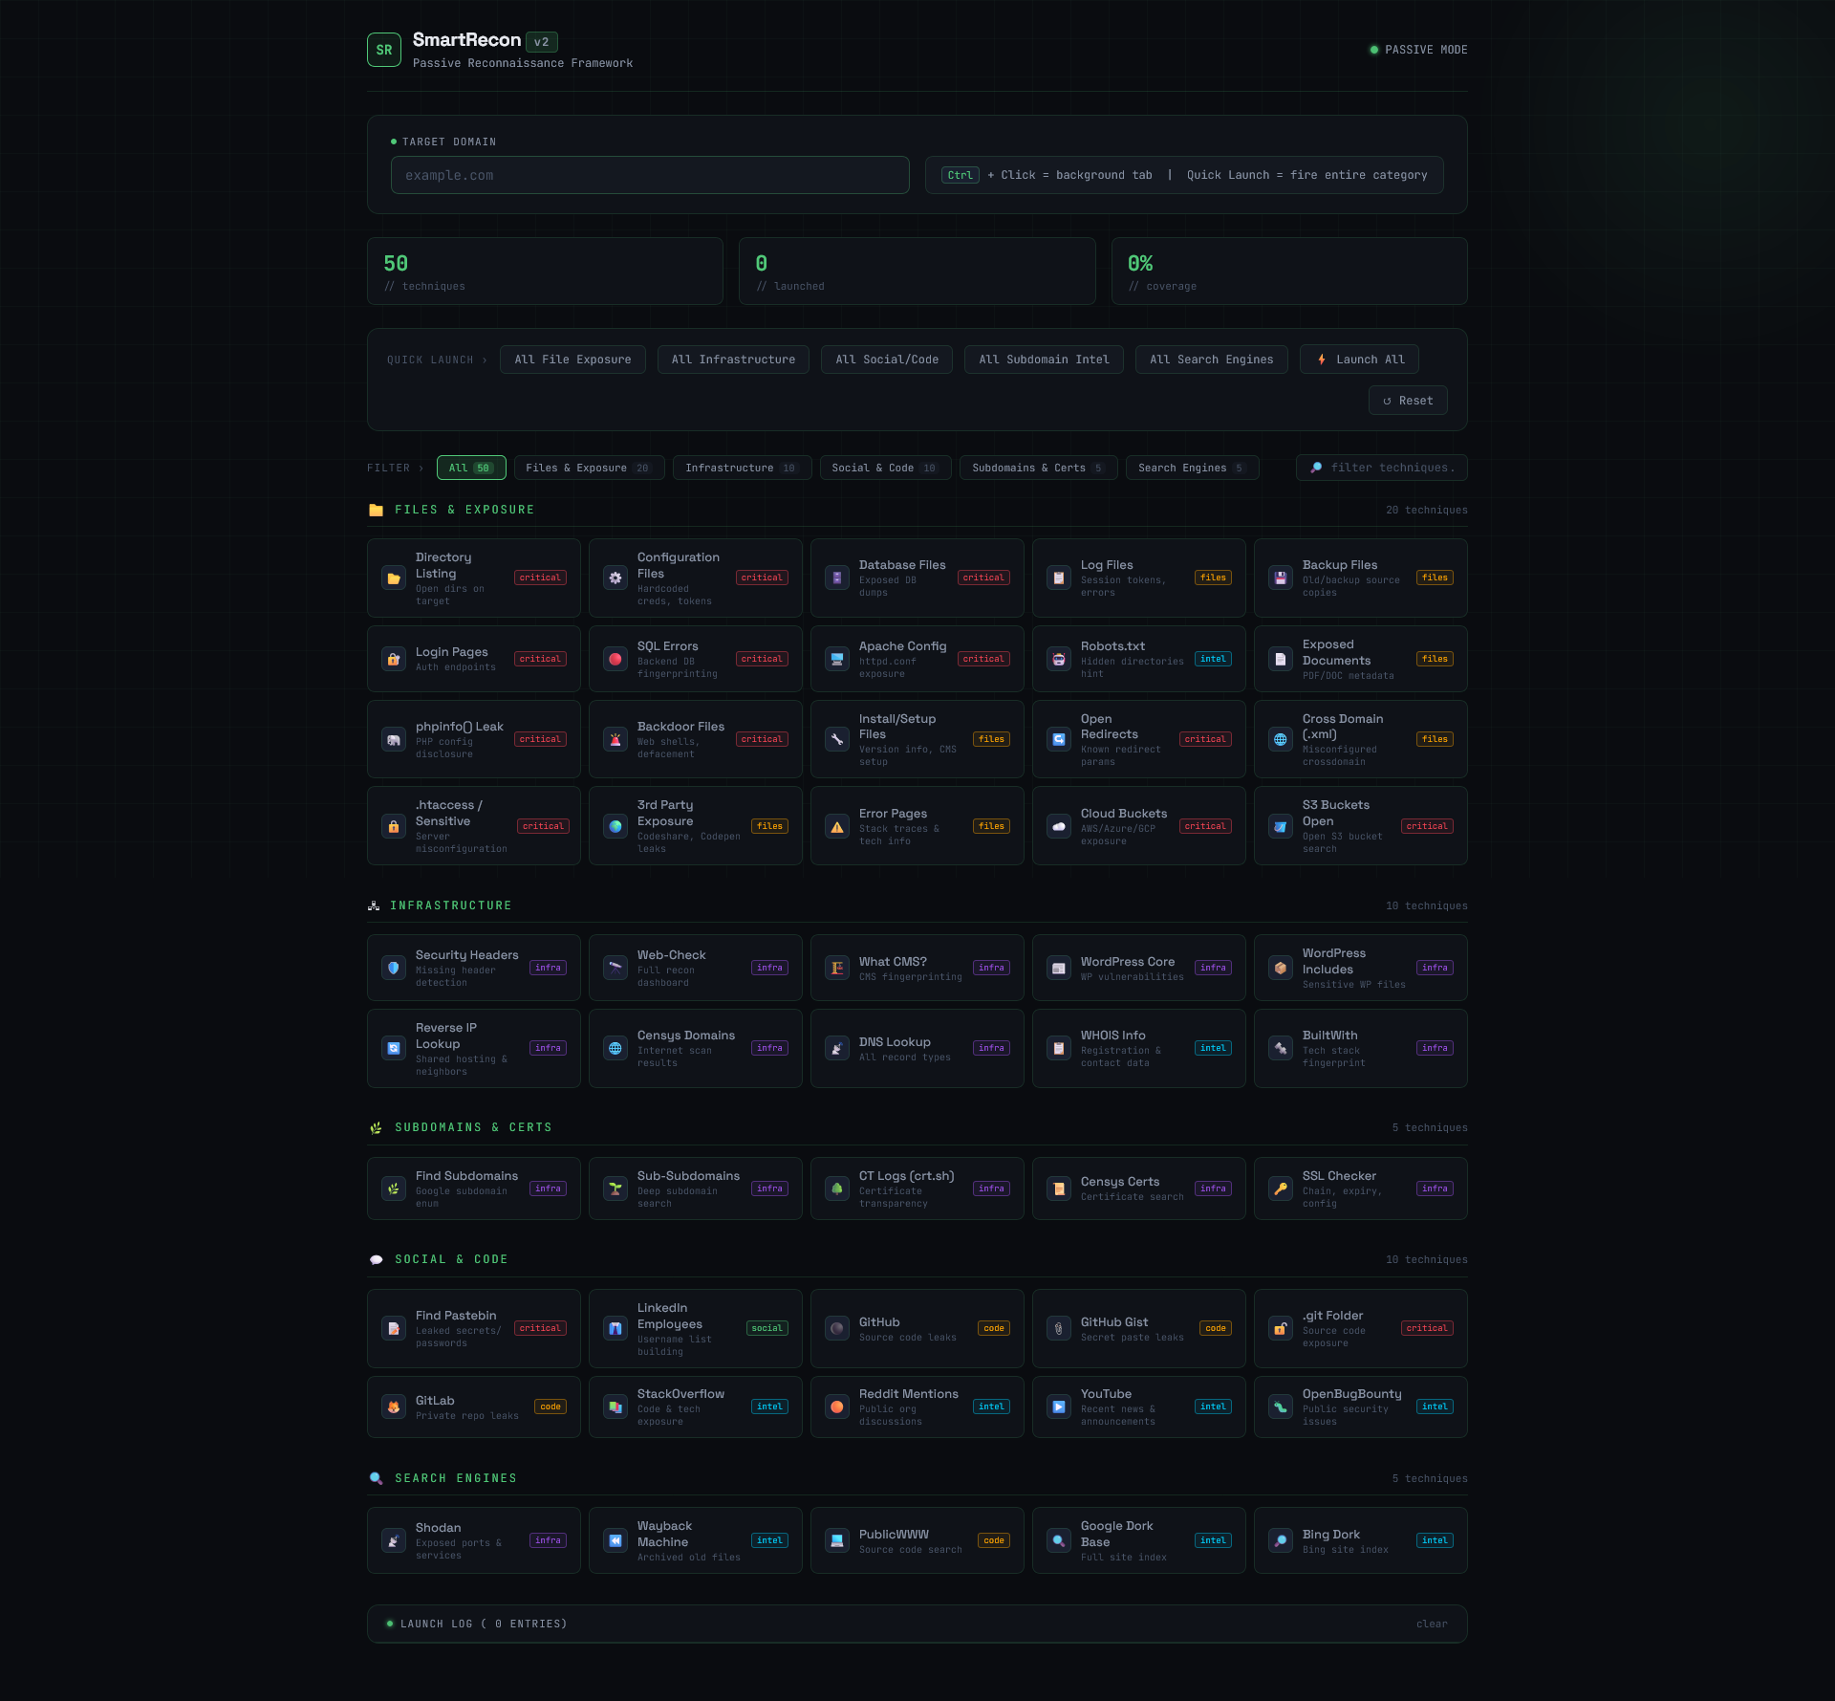The height and width of the screenshot is (1701, 1835).
Task: Open the OpenBugBounty card
Action: pos(1361,1407)
